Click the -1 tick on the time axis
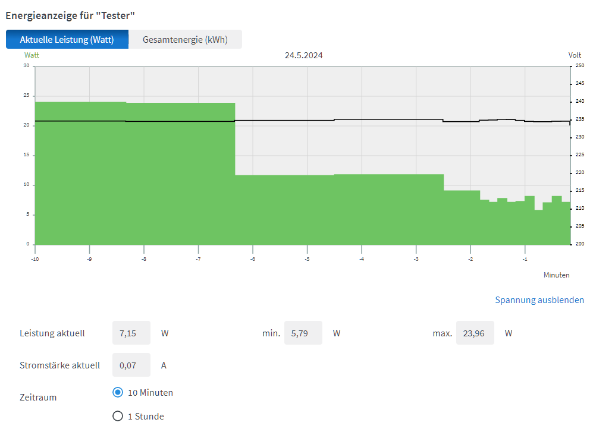 click(525, 259)
